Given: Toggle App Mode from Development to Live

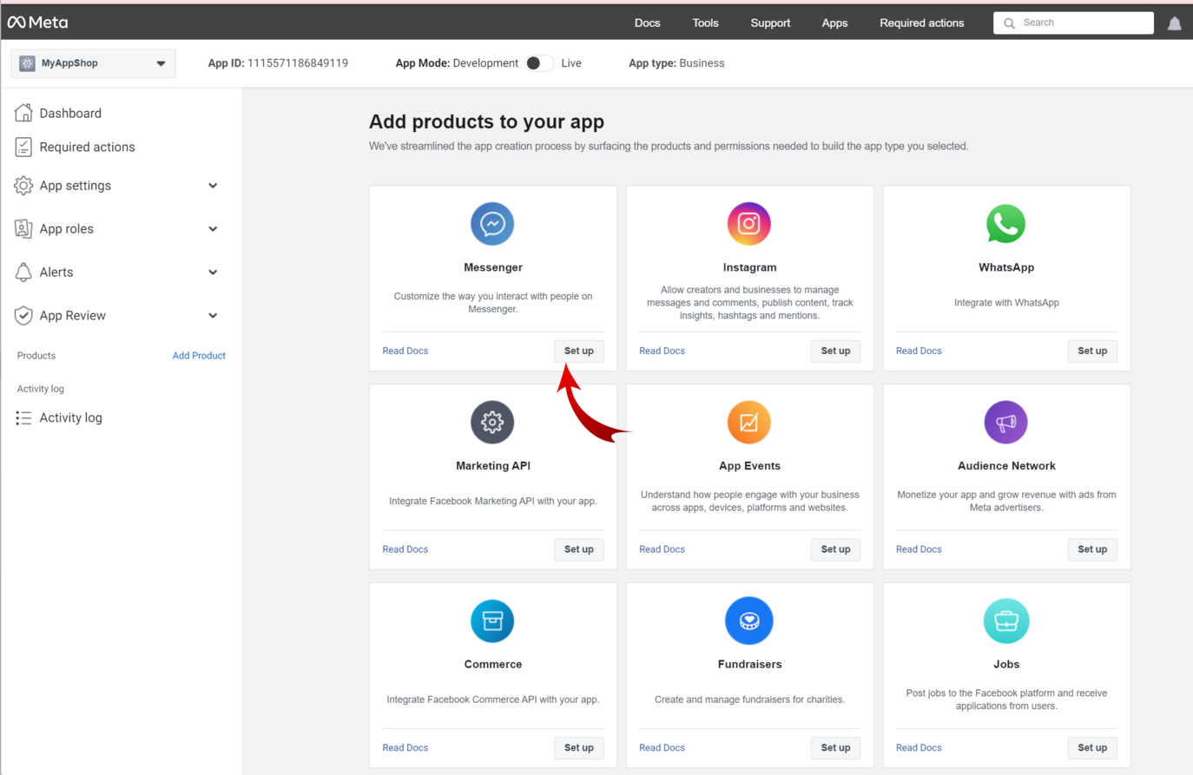Looking at the screenshot, I should (x=540, y=63).
